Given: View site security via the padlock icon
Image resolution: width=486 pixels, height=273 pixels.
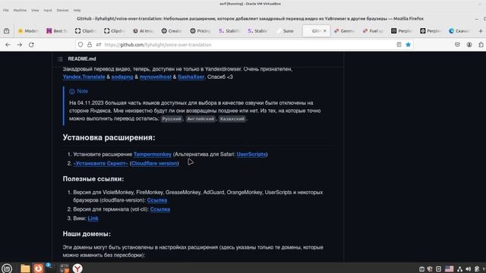Looking at the screenshot, I should point(90,45).
